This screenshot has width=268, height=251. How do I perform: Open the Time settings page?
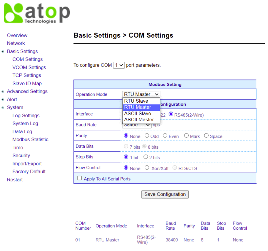click(18, 148)
